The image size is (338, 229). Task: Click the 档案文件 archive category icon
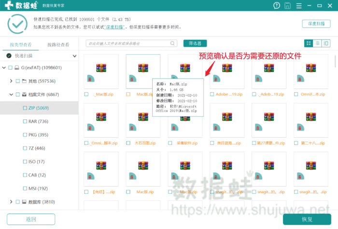24,94
